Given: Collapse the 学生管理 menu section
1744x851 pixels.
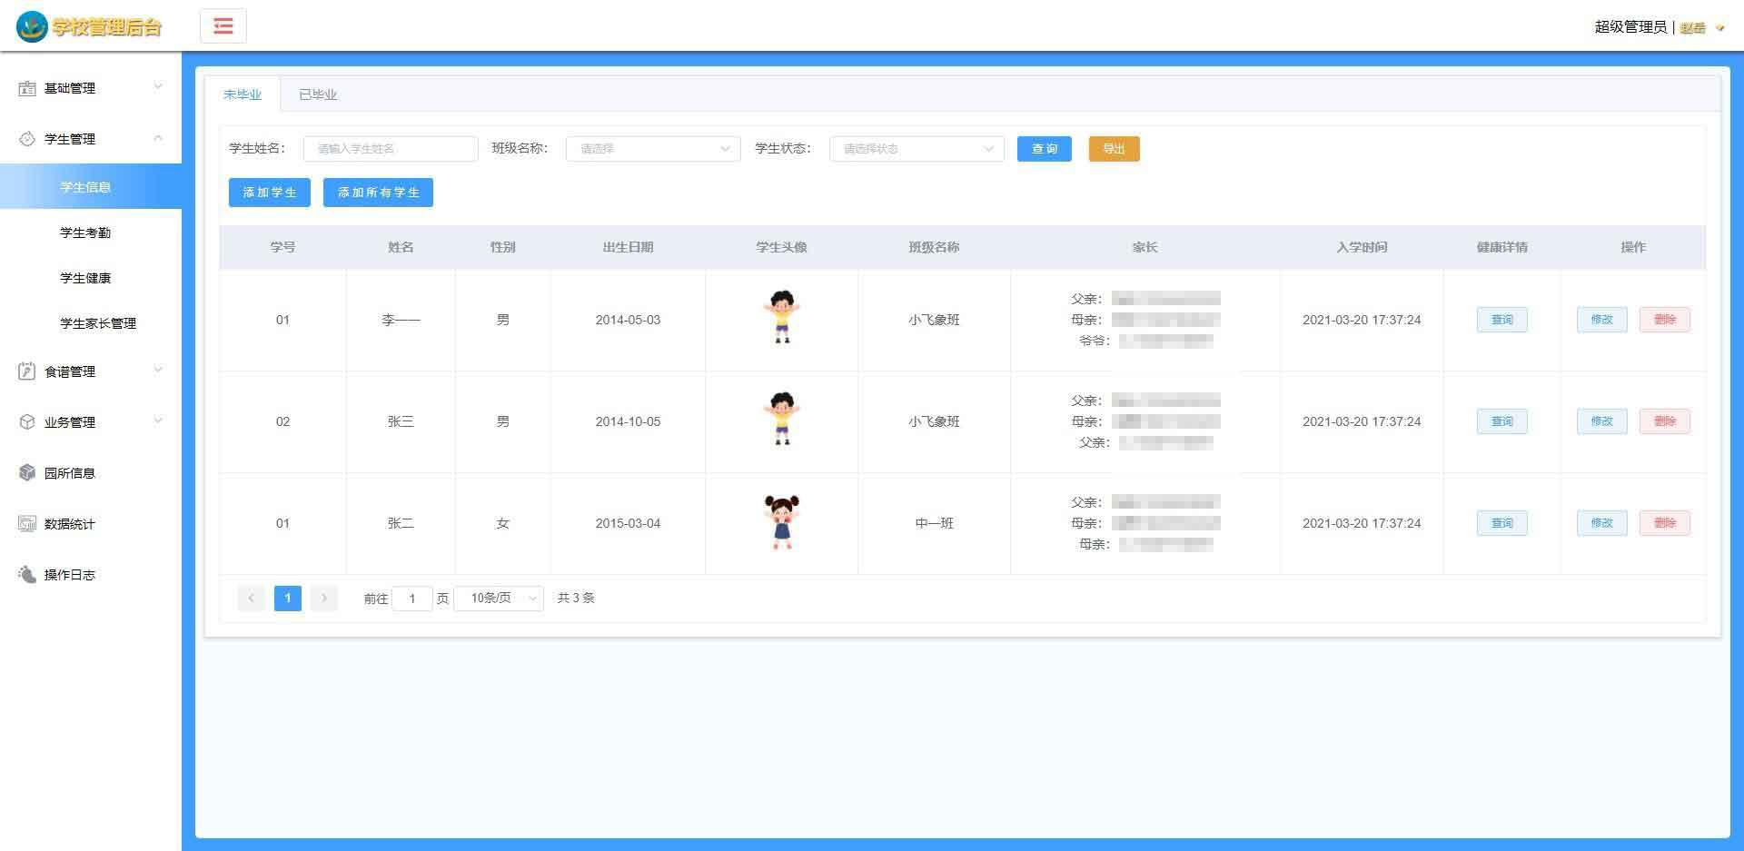Looking at the screenshot, I should 158,138.
